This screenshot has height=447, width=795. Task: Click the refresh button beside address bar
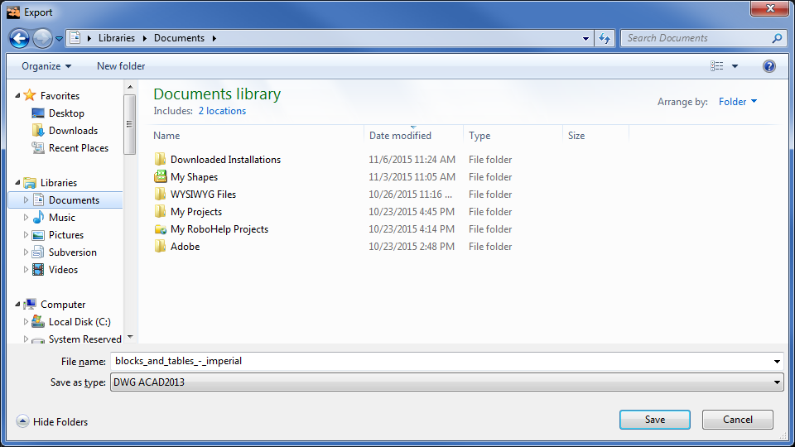coord(605,38)
